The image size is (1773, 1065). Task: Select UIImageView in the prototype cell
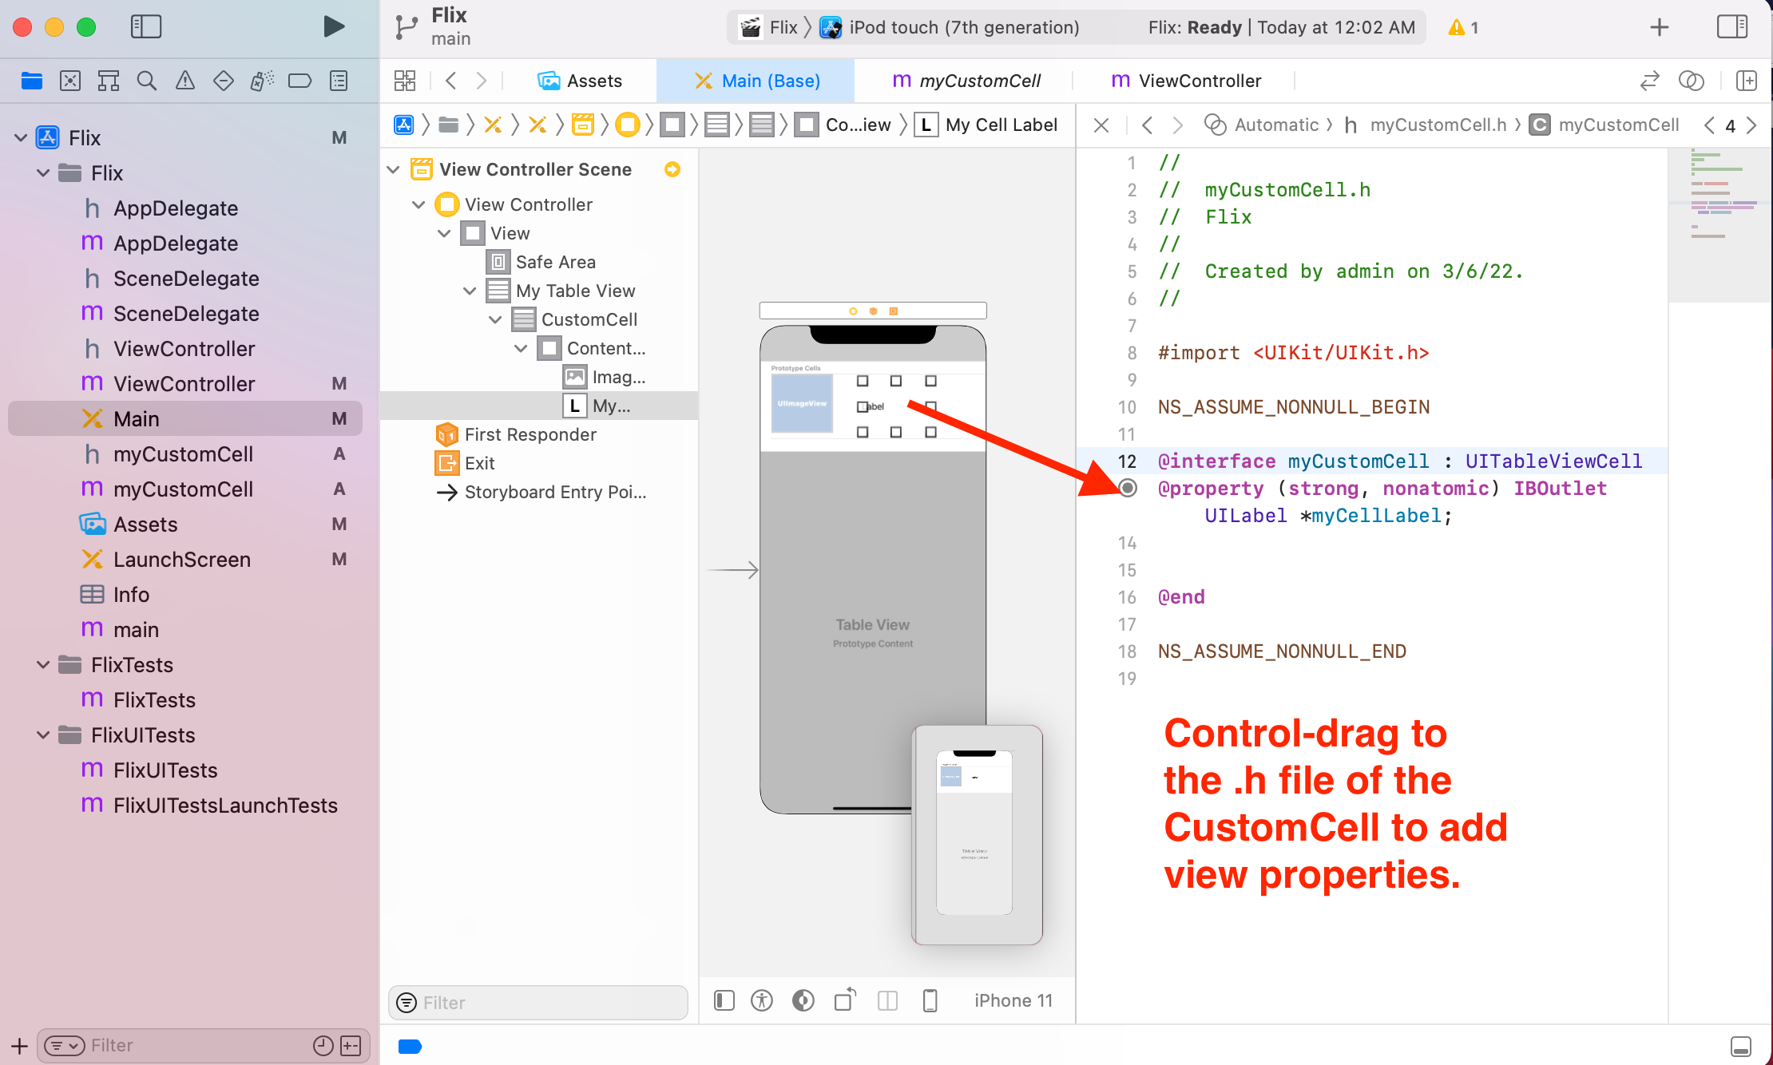pos(802,404)
